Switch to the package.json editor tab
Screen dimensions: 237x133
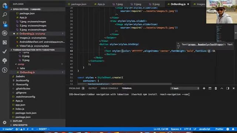[77, 4]
